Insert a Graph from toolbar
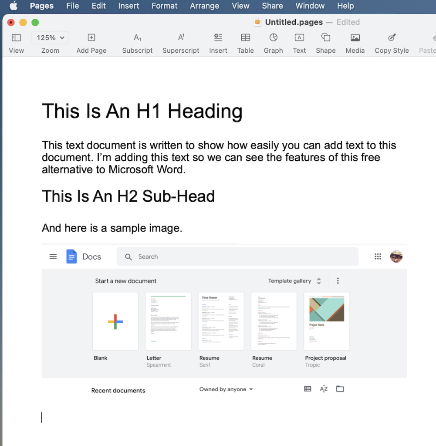Image resolution: width=436 pixels, height=446 pixels. coord(274,37)
